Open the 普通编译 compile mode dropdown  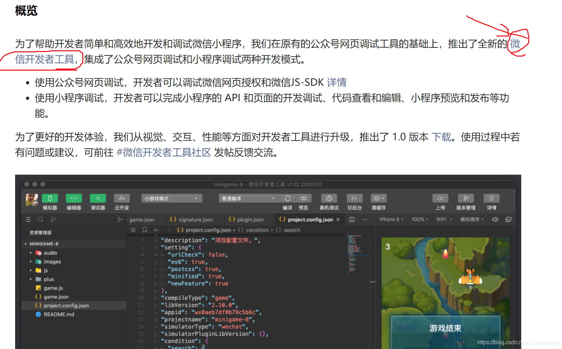249,199
